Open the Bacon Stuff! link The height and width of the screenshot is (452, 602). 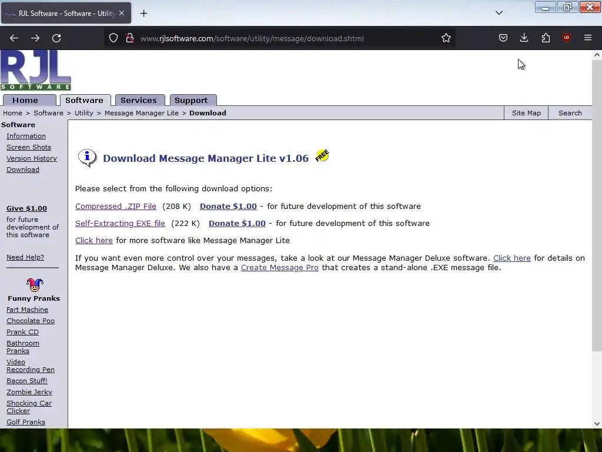point(27,381)
